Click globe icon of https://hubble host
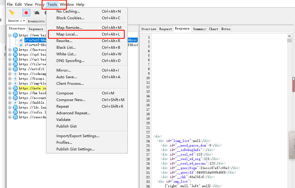295x188 pixels. [x=15, y=103]
